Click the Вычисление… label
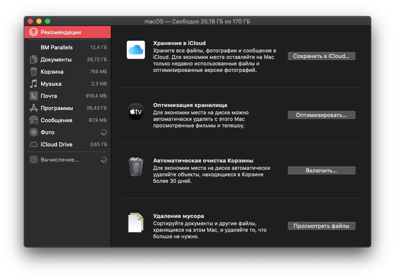395x279 pixels. point(60,159)
